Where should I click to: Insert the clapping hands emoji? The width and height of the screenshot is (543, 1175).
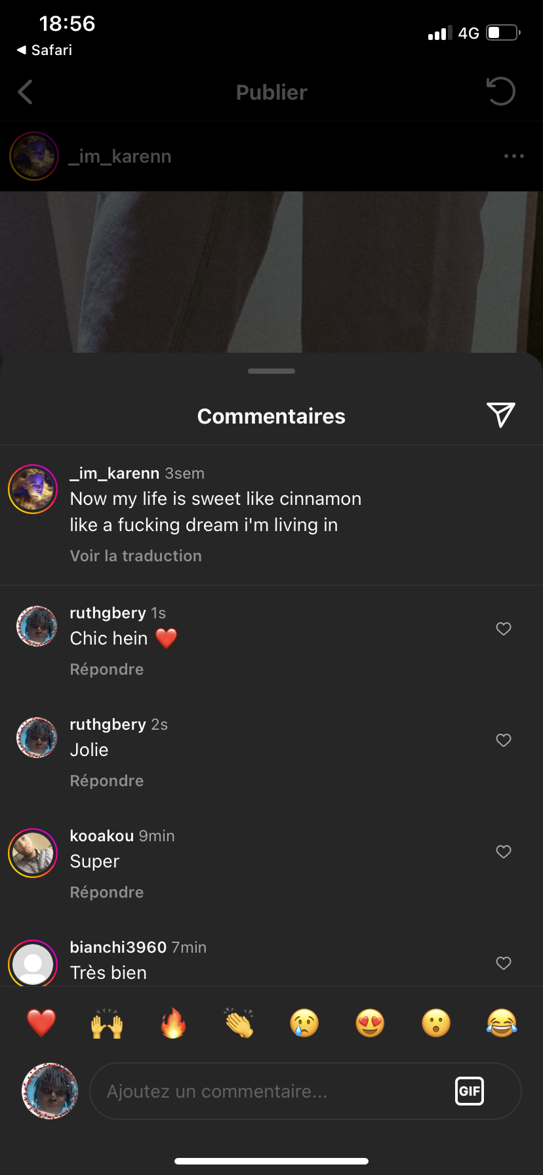tap(239, 1023)
